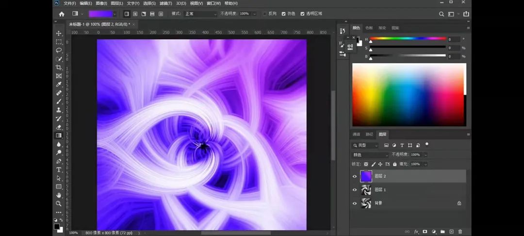Click the hue slider in color panel
524x236 pixels.
click(408, 38)
